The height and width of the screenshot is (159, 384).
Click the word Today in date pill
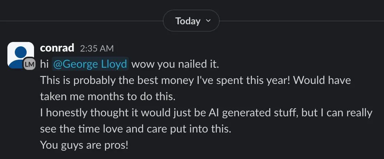[188, 21]
